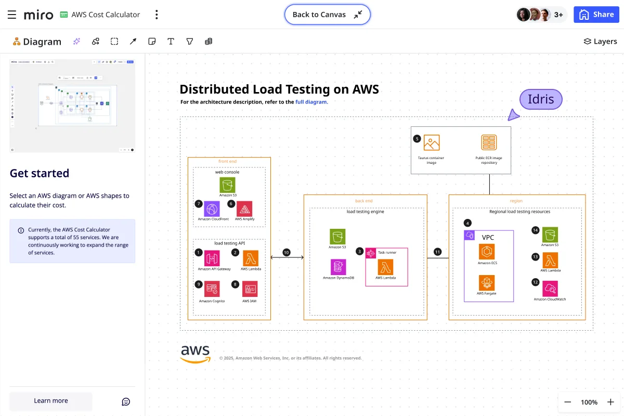Open the full diagram link

click(x=311, y=102)
